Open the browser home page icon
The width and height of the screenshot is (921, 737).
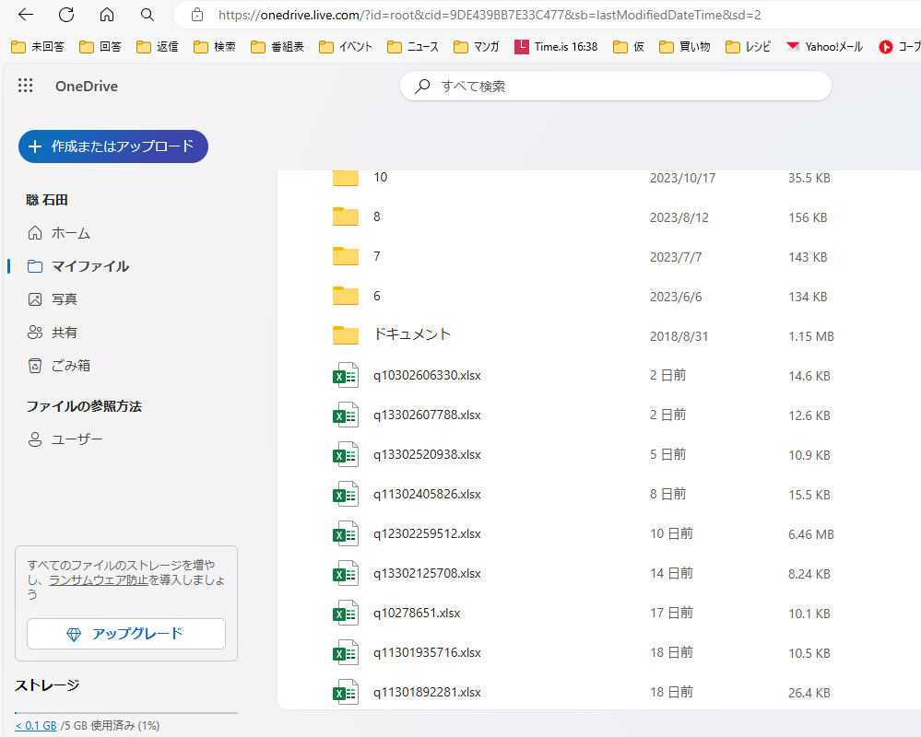point(107,15)
